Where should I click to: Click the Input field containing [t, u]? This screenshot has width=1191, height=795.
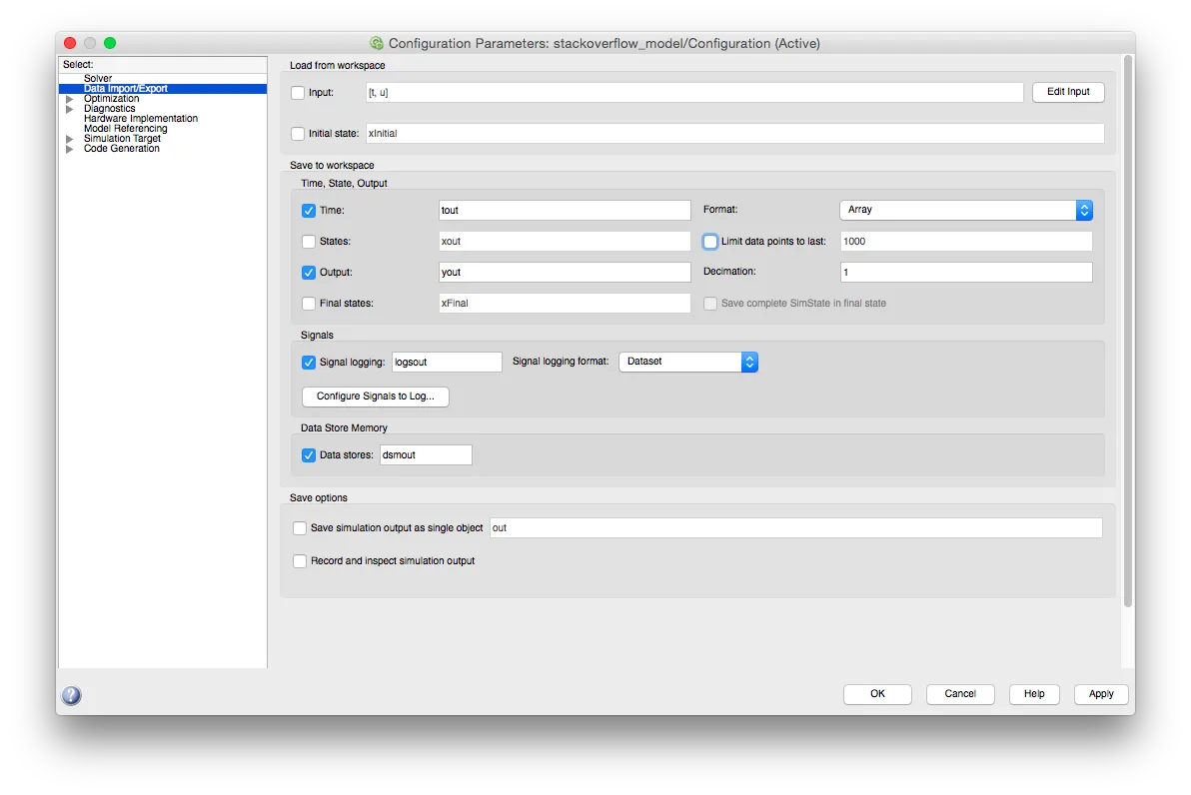pyautogui.click(x=694, y=93)
